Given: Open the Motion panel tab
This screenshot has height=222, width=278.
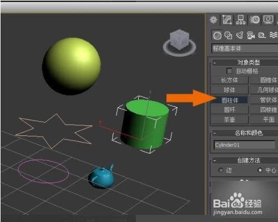Looking at the screenshot, I should pyautogui.click(x=255, y=19).
